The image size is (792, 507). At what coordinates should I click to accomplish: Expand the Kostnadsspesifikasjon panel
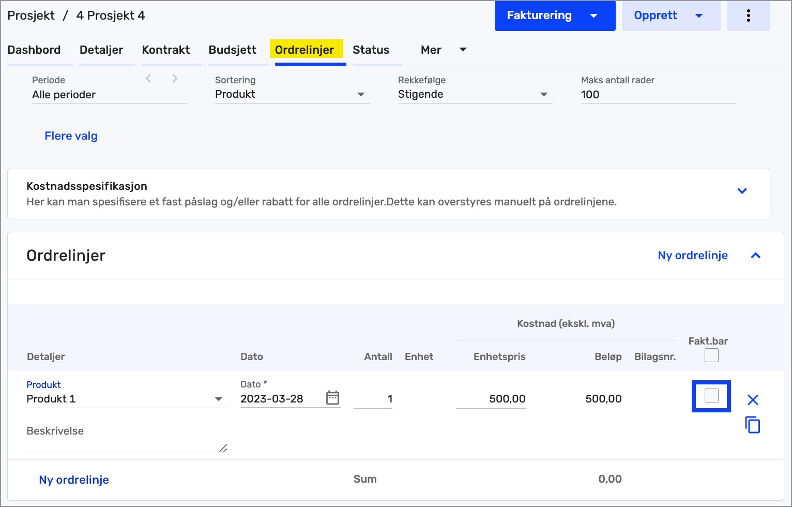point(742,191)
